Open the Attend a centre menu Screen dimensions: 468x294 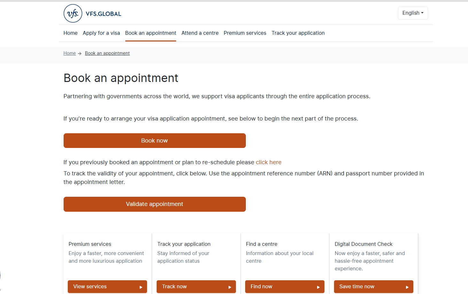200,33
